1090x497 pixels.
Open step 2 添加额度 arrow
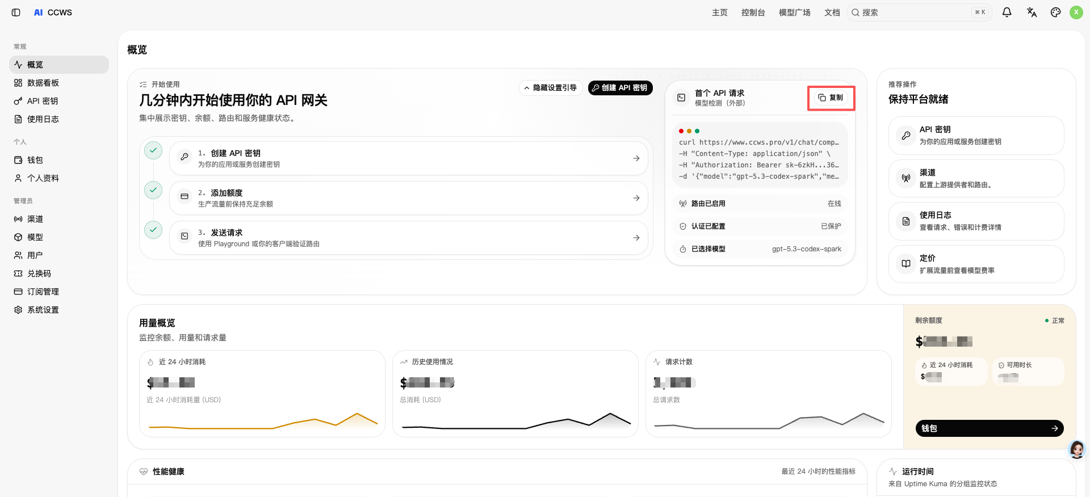(636, 198)
